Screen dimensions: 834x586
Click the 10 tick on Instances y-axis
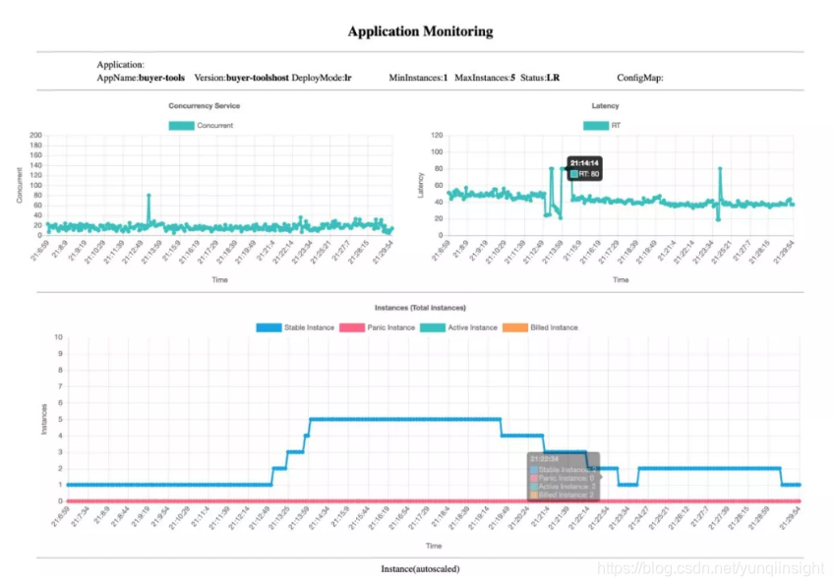click(58, 337)
